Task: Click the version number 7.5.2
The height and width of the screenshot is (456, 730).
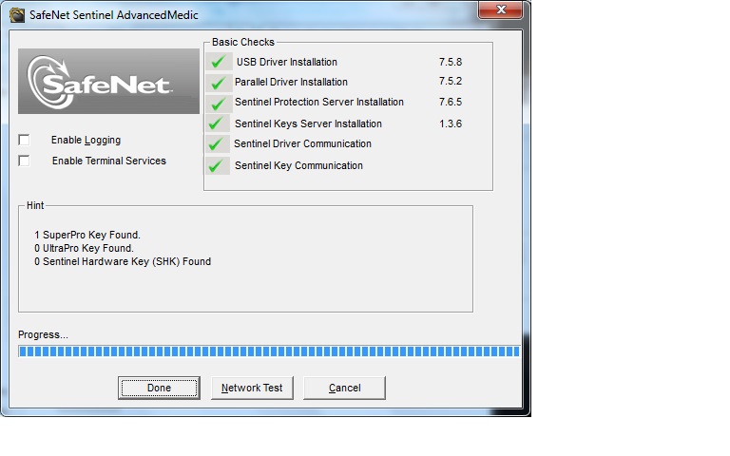Action: [x=451, y=81]
